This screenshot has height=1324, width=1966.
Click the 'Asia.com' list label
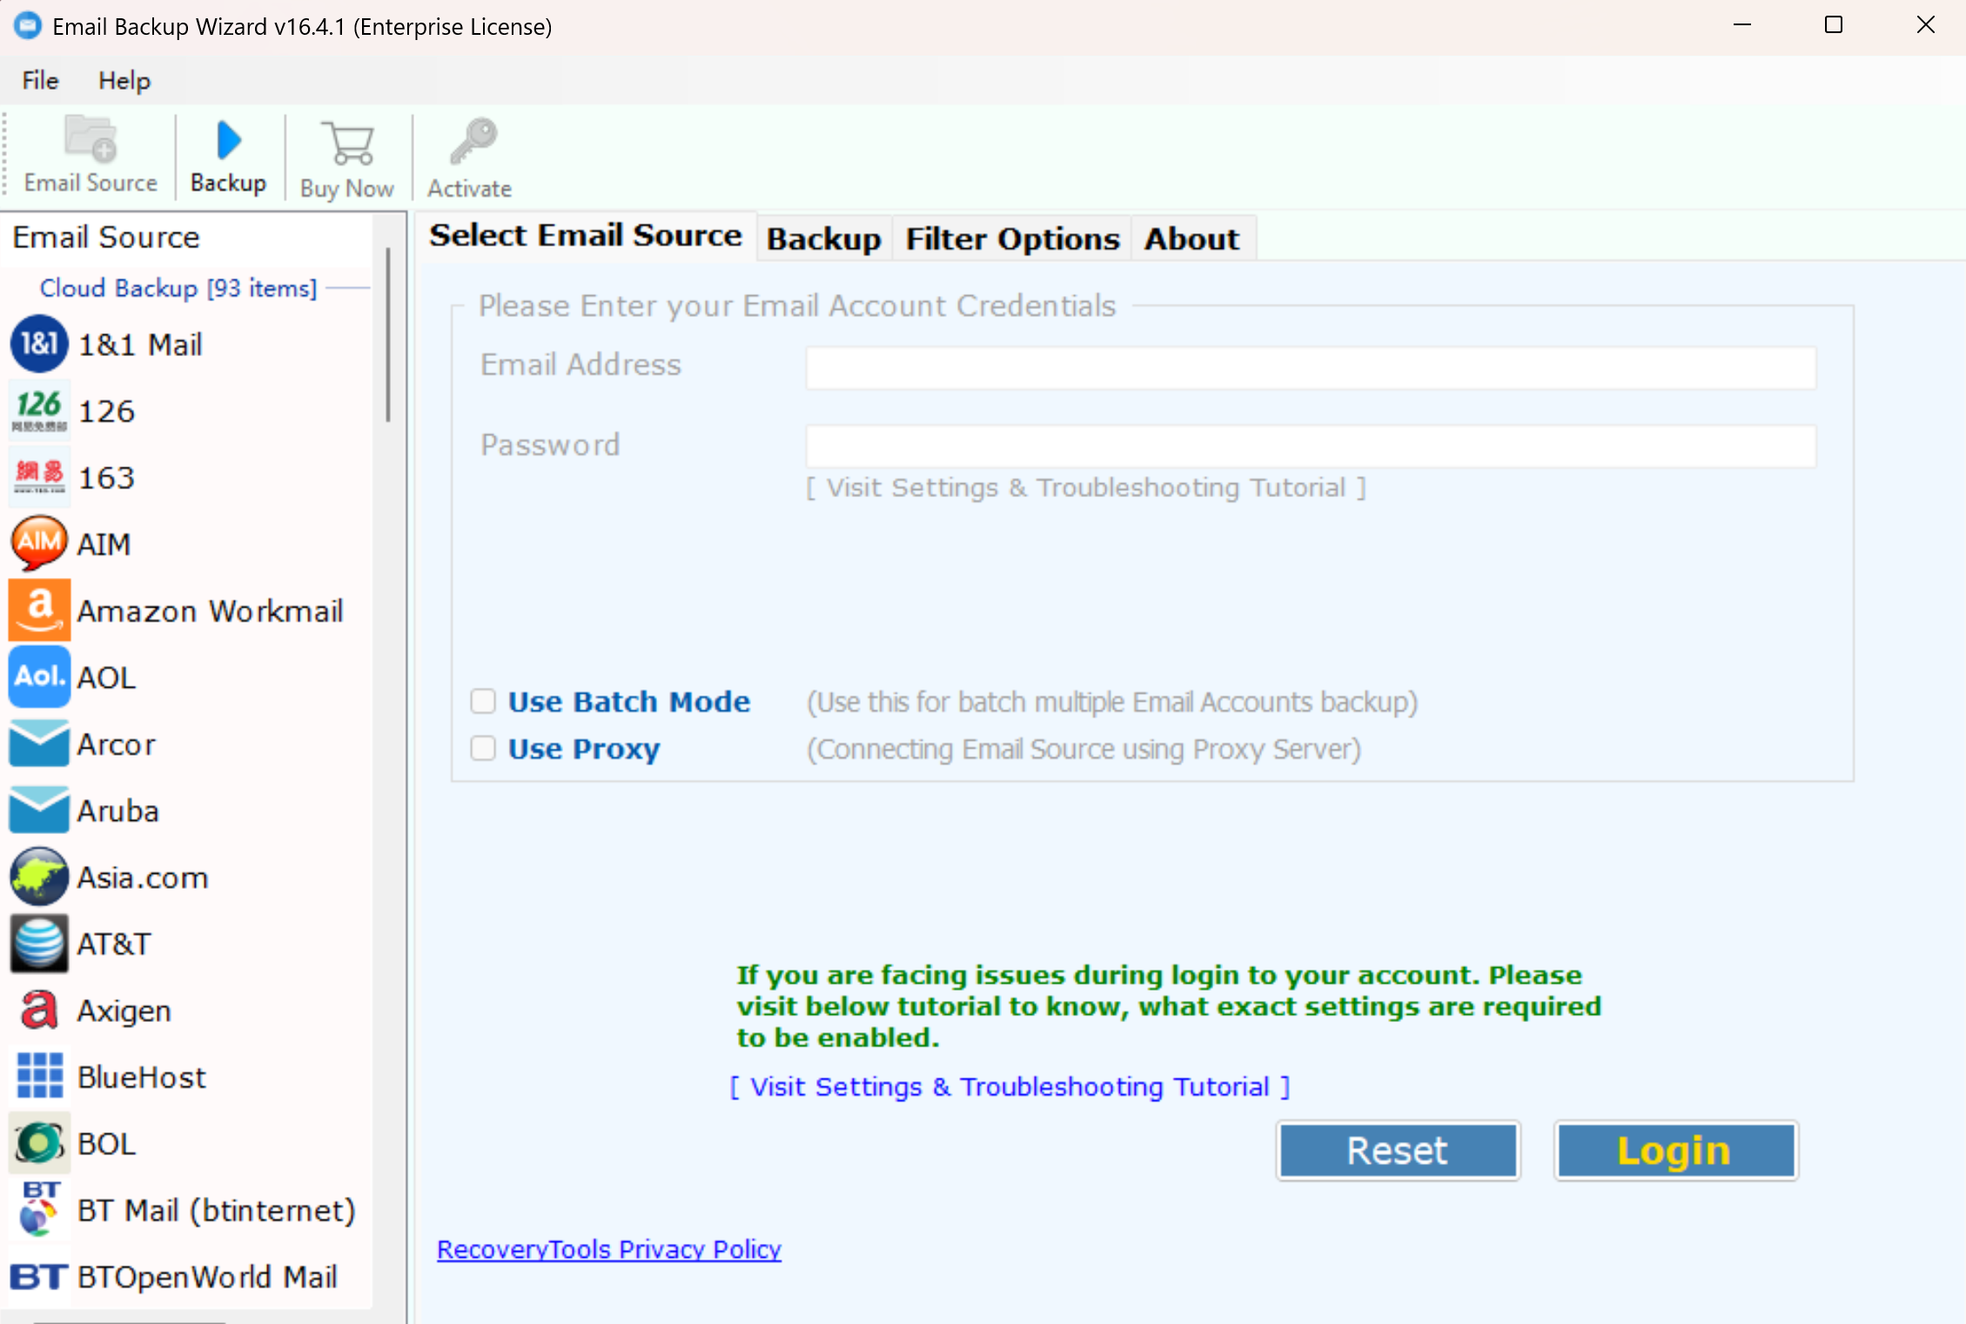coord(143,877)
